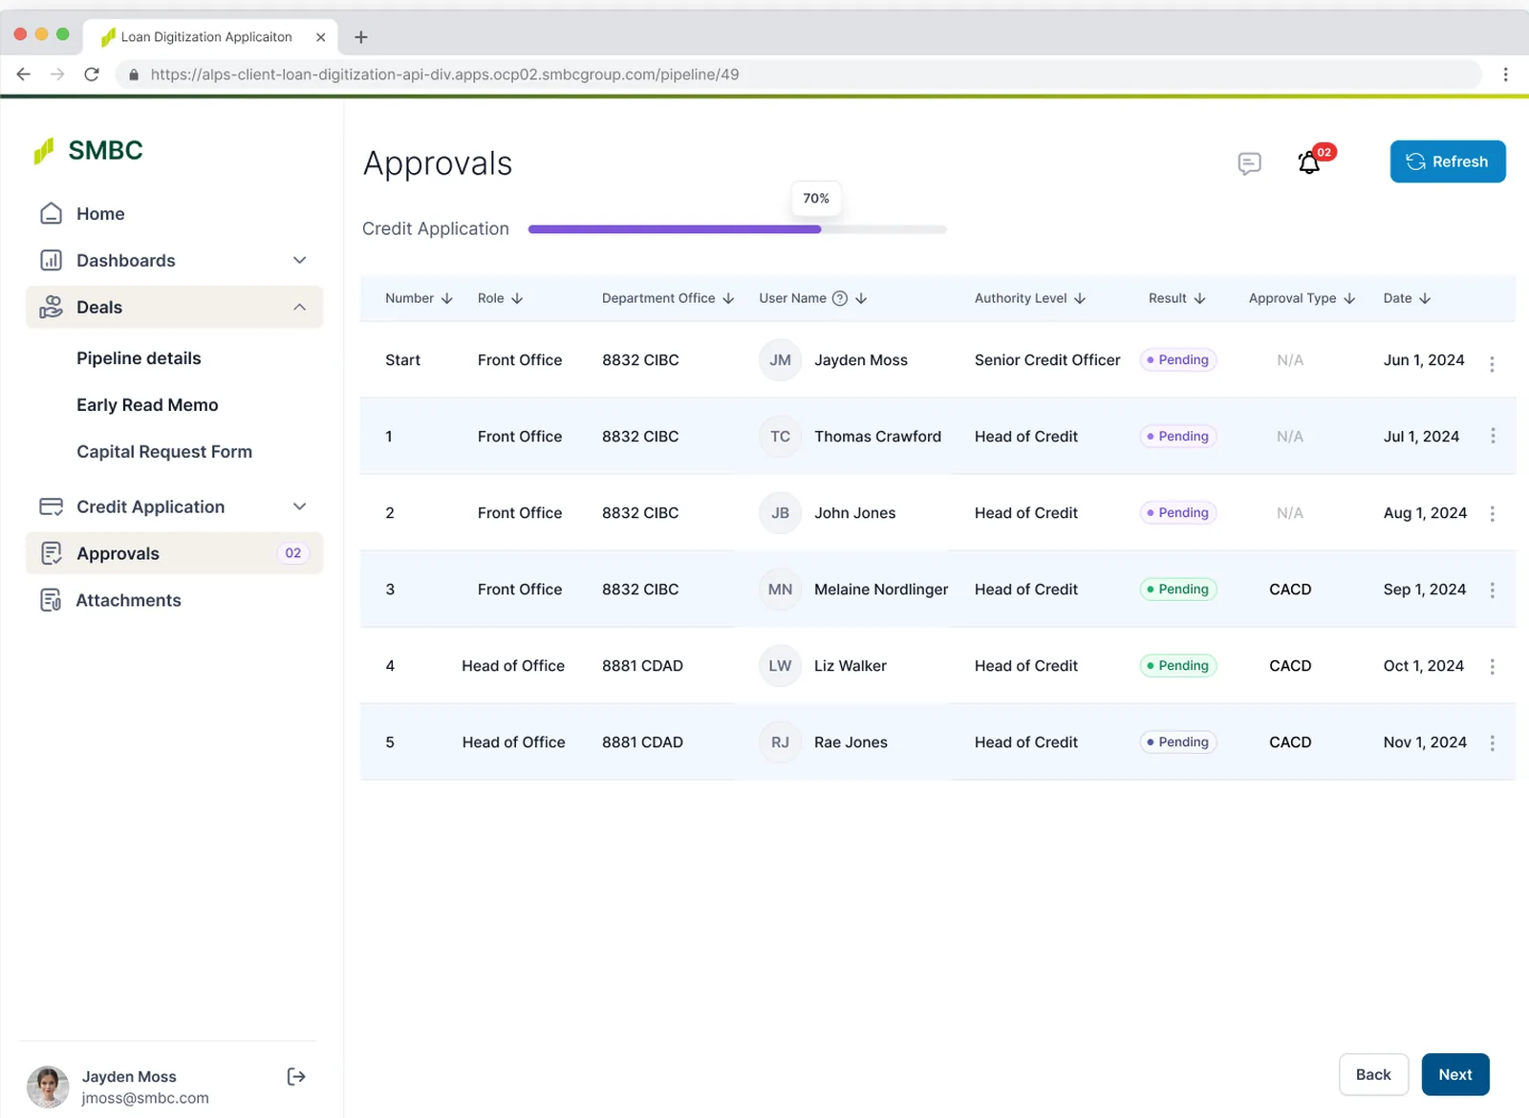Click the SMBC logo
This screenshot has height=1118, width=1529.
(88, 150)
